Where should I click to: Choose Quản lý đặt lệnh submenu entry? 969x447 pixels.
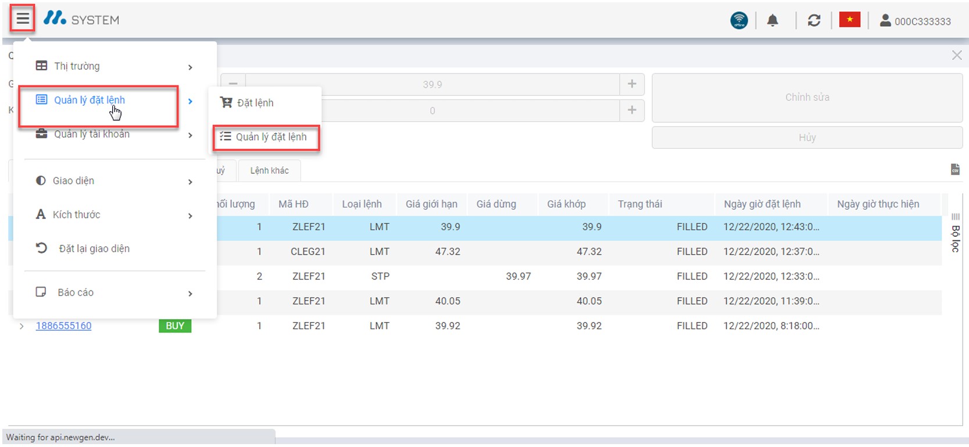click(266, 137)
